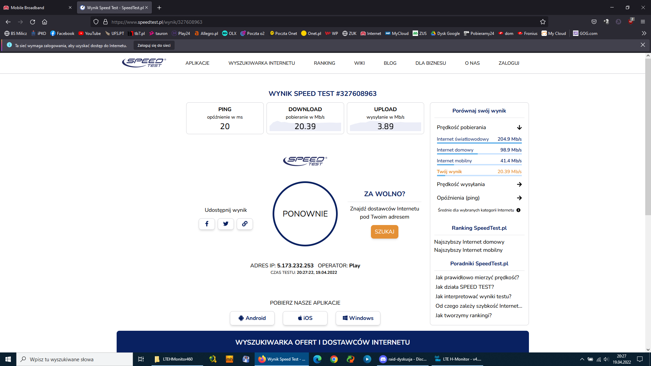Viewport: 651px width, 366px height.
Task: Open Jak działa SPEED TEST guide
Action: coord(465,287)
